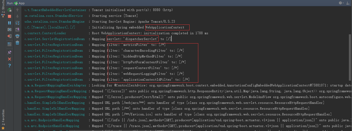
Task: Click the 'metricsFilter' mapping line
Action: (129, 45)
